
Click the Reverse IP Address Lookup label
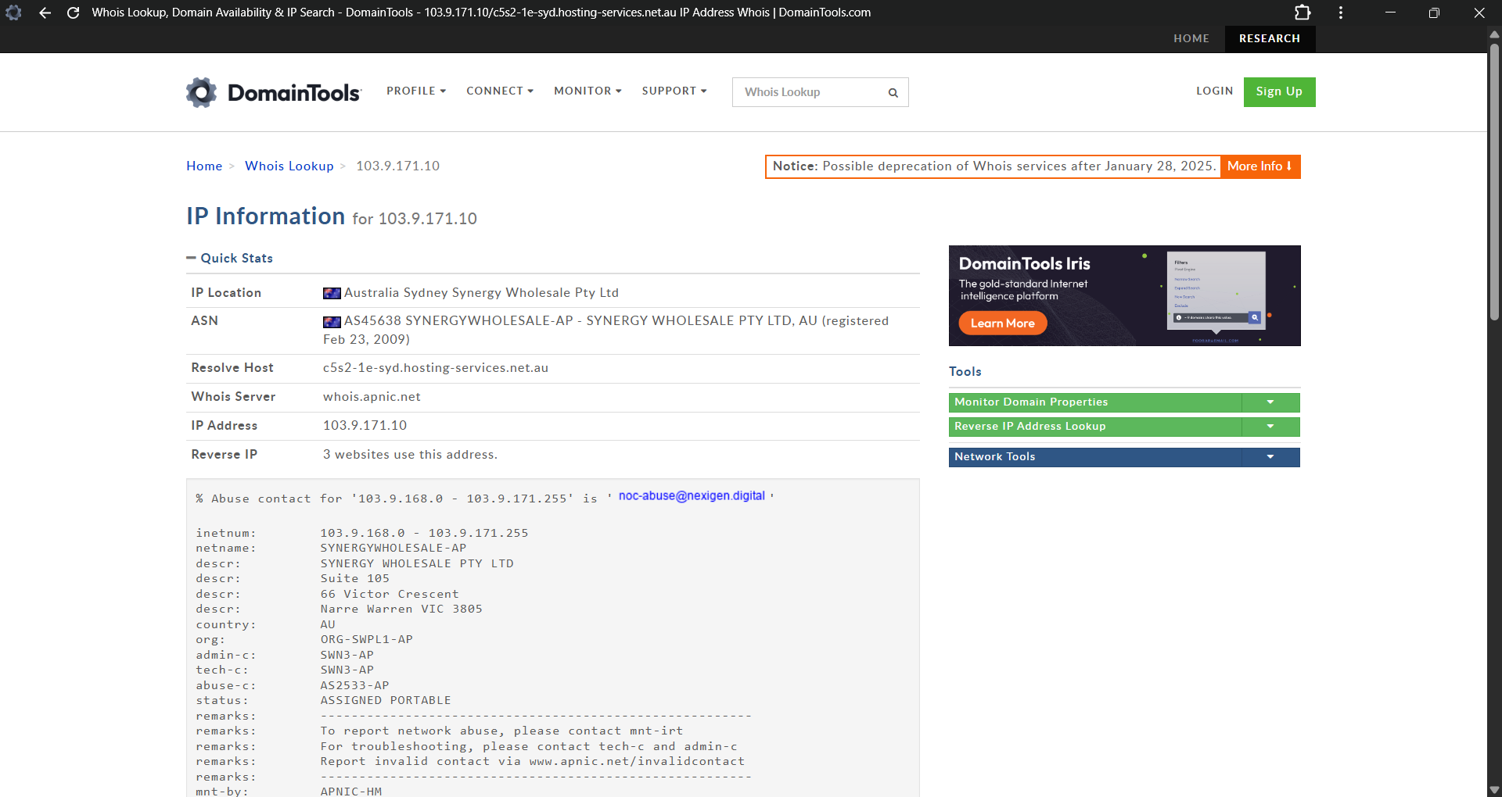click(x=1029, y=427)
